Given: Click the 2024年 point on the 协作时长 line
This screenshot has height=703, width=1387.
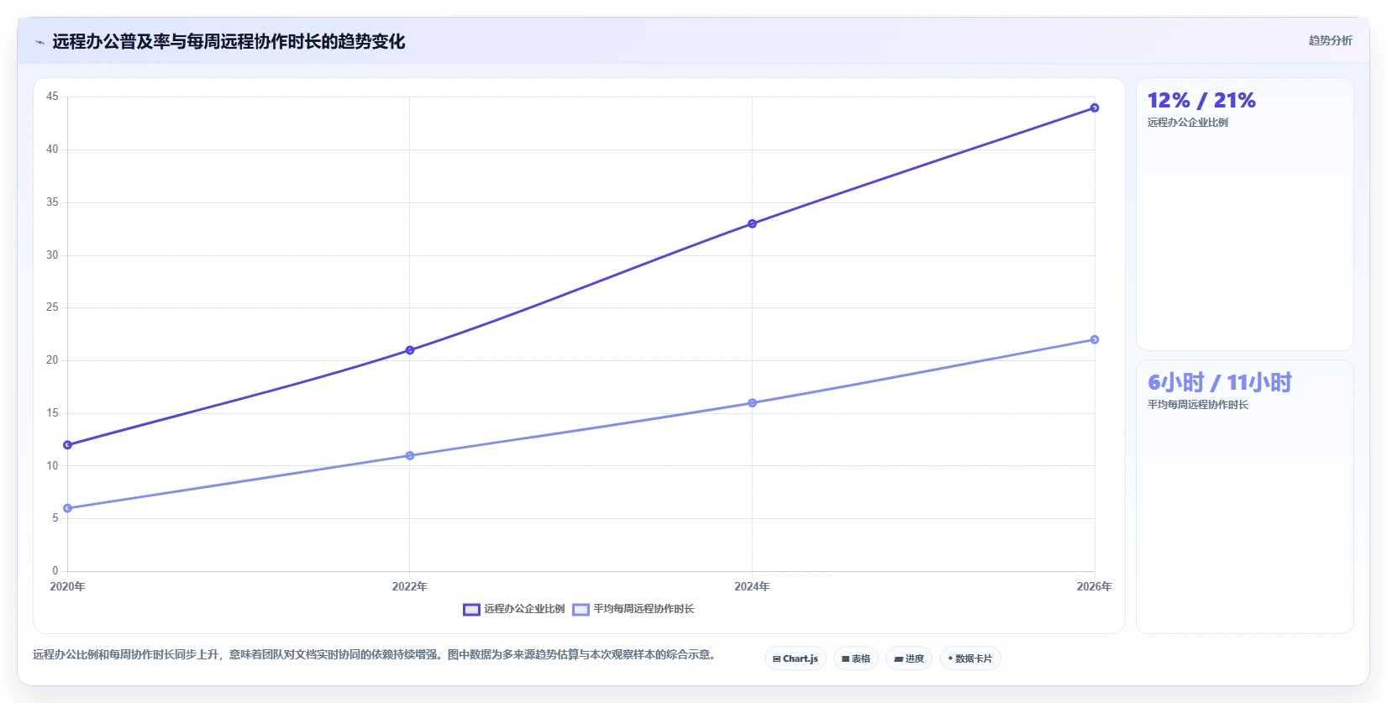Looking at the screenshot, I should [752, 403].
